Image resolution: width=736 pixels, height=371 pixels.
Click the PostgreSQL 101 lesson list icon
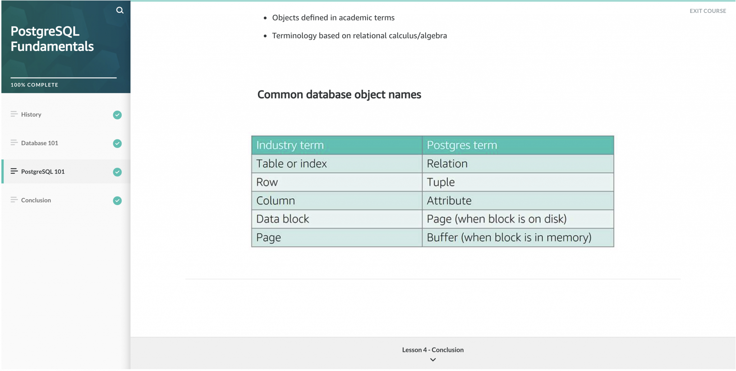14,171
